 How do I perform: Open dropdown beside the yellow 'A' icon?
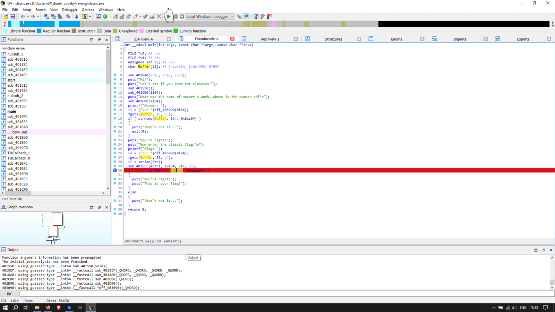(90, 17)
